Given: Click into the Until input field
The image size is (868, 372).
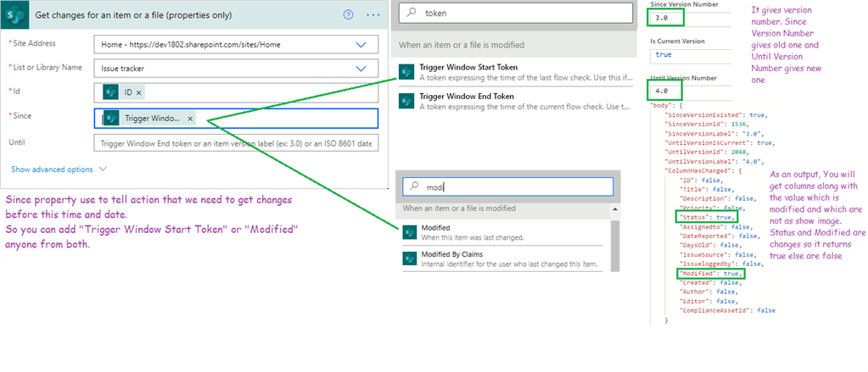Looking at the screenshot, I should point(237,144).
